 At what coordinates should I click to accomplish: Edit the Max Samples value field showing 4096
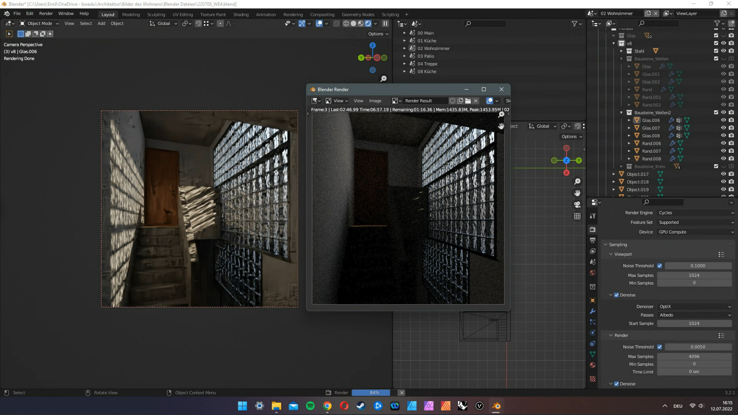tap(693, 356)
